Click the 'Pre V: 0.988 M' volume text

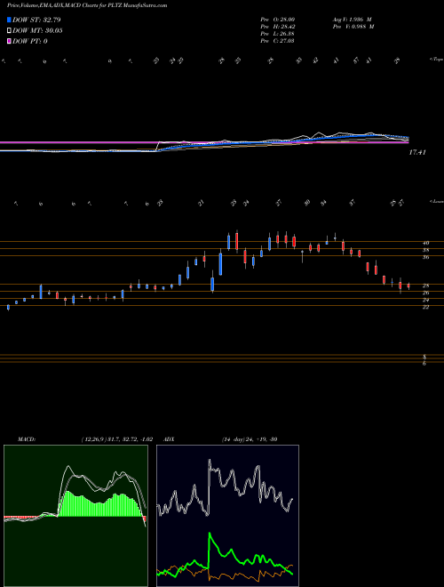[353, 27]
